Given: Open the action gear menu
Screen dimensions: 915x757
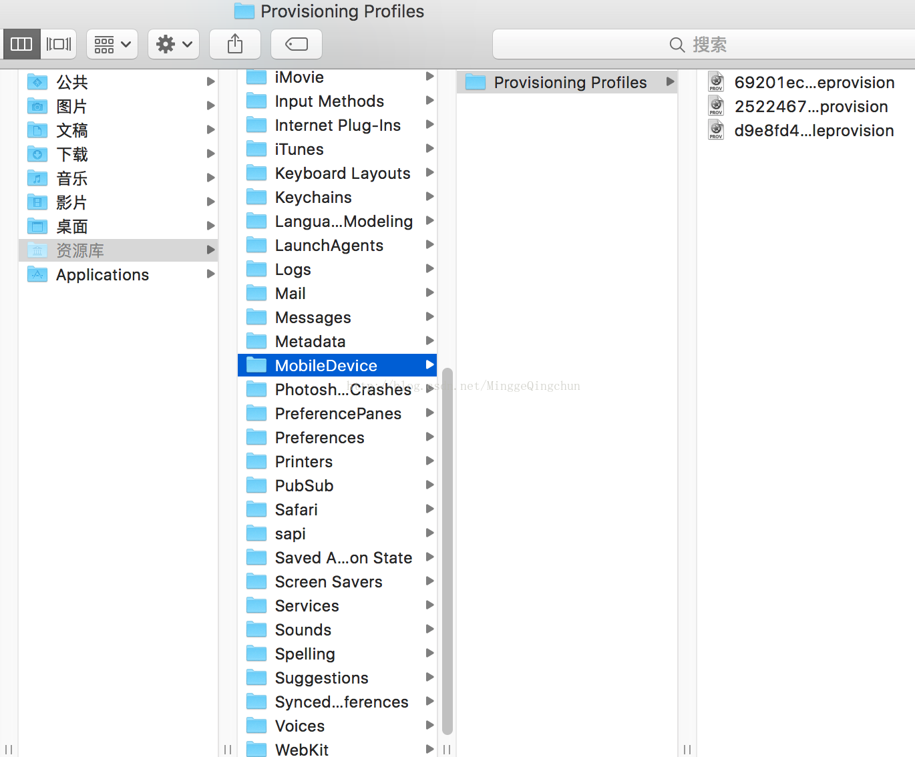Looking at the screenshot, I should click(x=173, y=43).
